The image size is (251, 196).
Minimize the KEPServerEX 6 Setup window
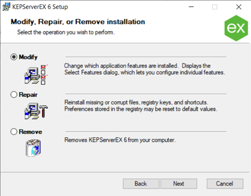point(191,7)
